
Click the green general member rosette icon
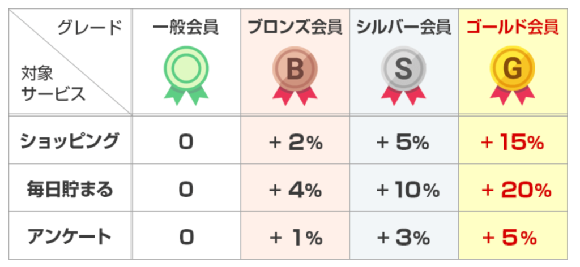pyautogui.click(x=186, y=76)
